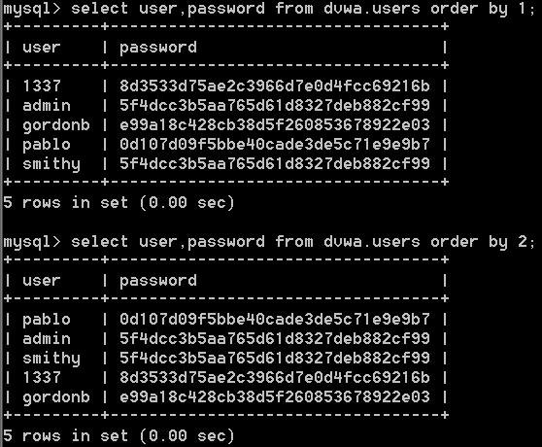Click the e99a18c4 hash in the first table

(x=275, y=124)
